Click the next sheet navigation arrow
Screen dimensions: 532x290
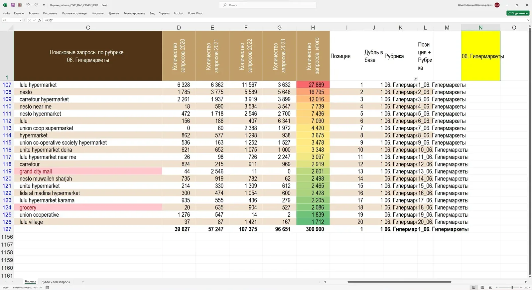click(x=12, y=282)
